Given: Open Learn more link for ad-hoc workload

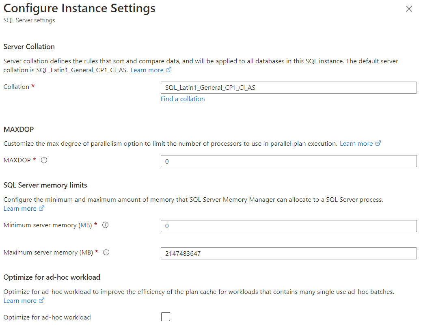Looking at the screenshot, I should 20,301.
